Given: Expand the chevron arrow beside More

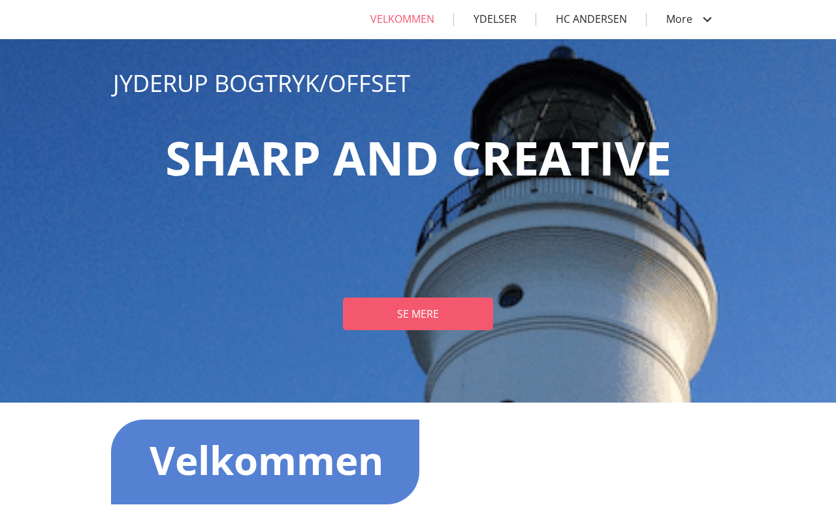Looking at the screenshot, I should (707, 20).
